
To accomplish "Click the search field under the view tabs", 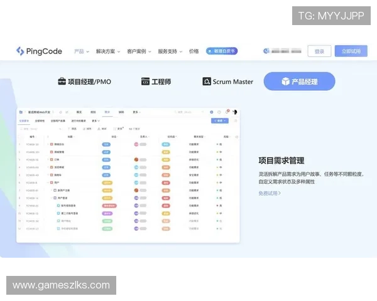I will tap(40, 129).
